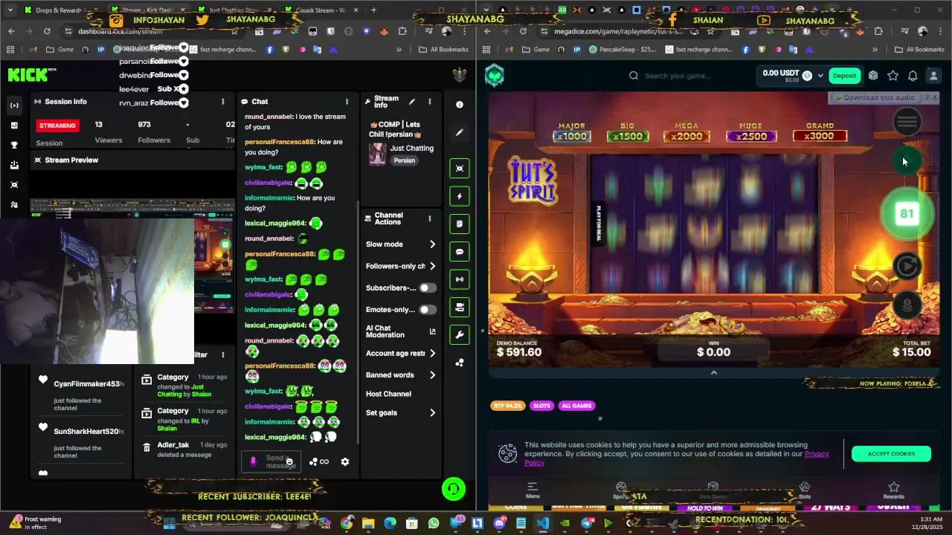Image resolution: width=952 pixels, height=535 pixels.
Task: Open activity filter three-dot menu
Action: point(222,355)
